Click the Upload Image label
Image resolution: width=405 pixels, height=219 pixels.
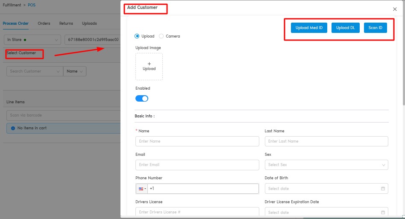[x=148, y=48]
